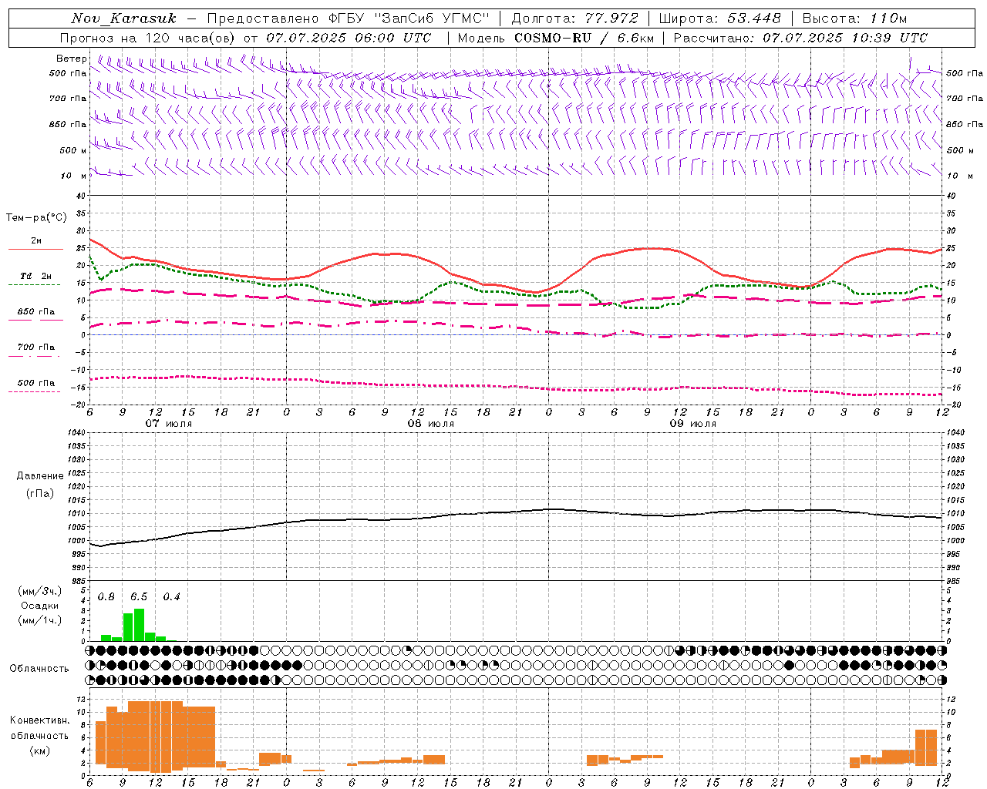Click the Td 2м dew point legend label
This screenshot has width=987, height=789.
tap(36, 276)
